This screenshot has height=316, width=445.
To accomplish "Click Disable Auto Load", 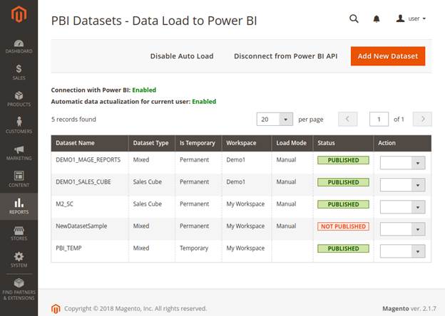I will point(182,56).
